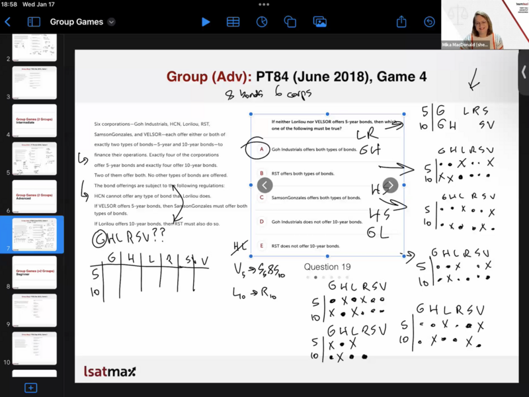Viewport: 529px width, 397px height.
Task: Go to previous question with left arrow
Action: 264,185
